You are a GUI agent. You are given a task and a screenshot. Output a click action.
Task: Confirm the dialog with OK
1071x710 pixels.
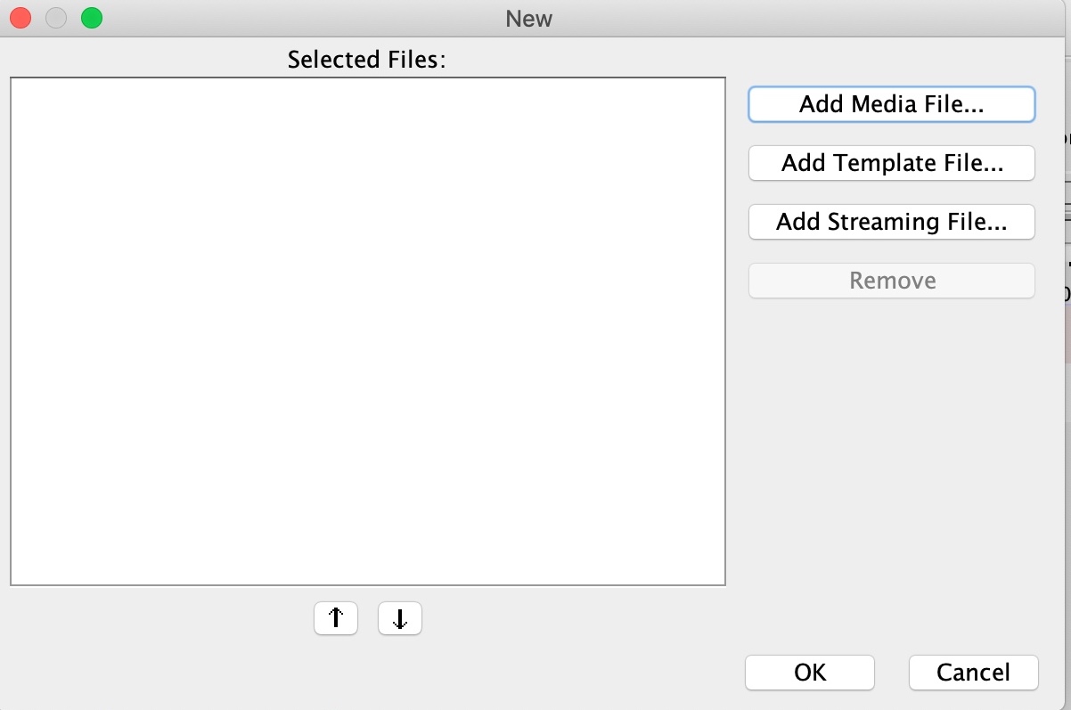pos(810,673)
